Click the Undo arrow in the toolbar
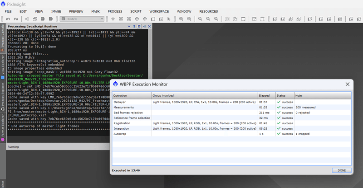 8,19
